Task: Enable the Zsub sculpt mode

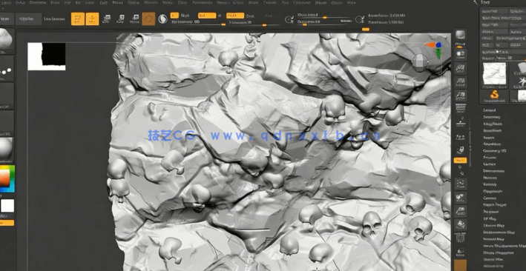Action: point(250,16)
